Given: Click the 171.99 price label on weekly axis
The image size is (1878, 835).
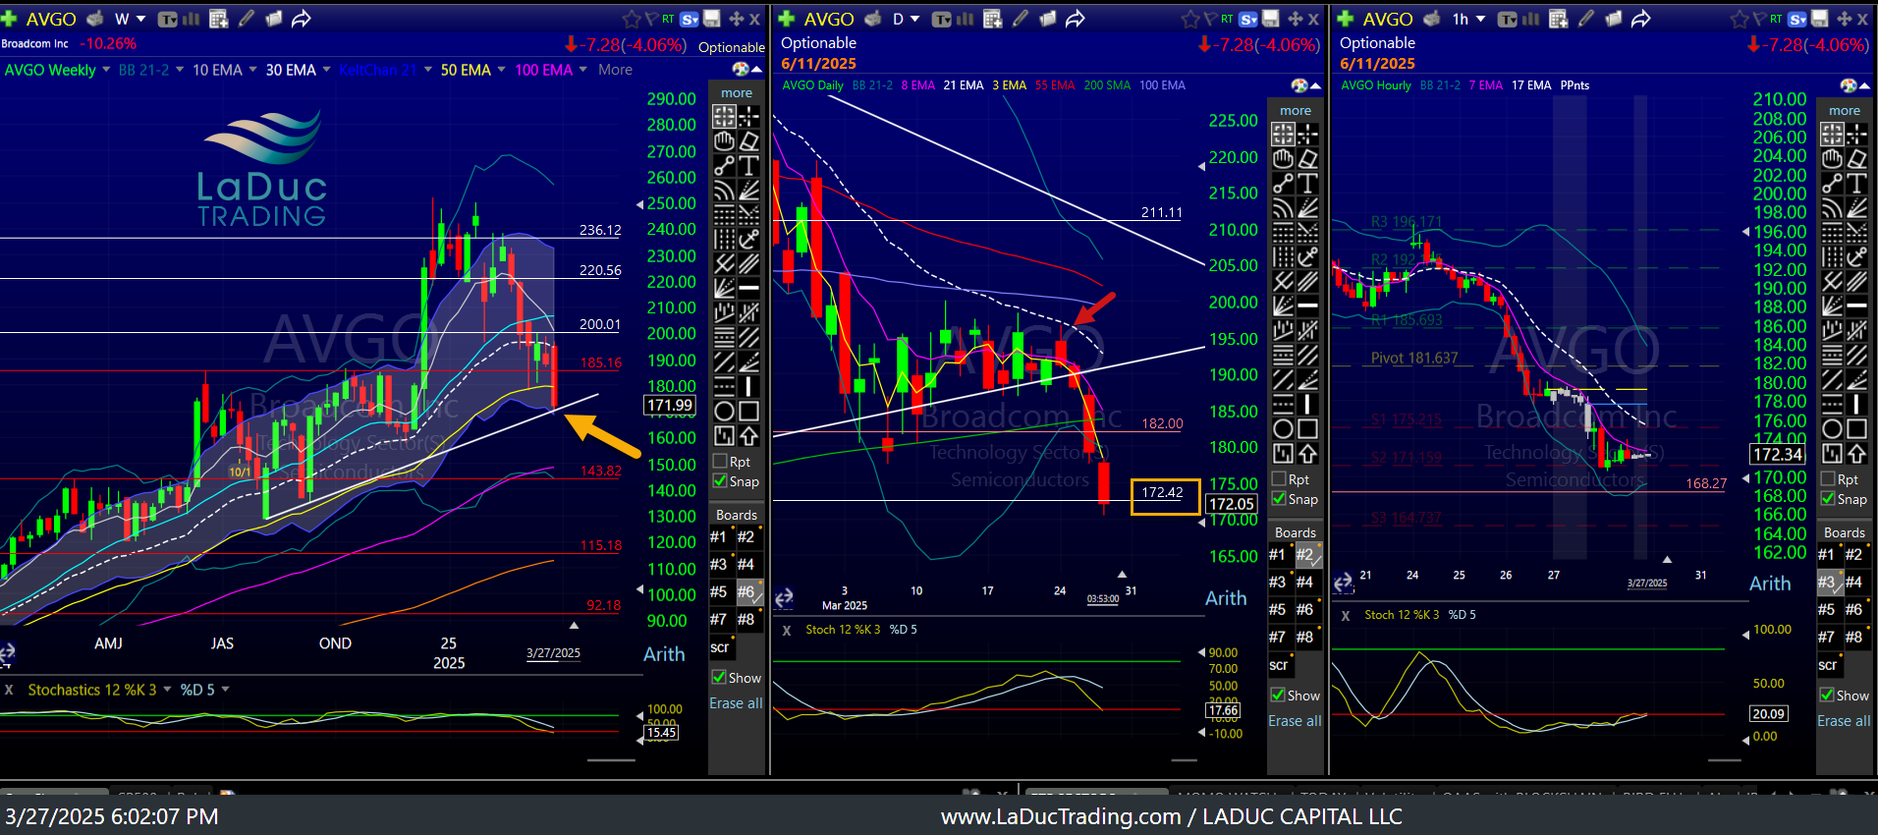Looking at the screenshot, I should tap(670, 405).
